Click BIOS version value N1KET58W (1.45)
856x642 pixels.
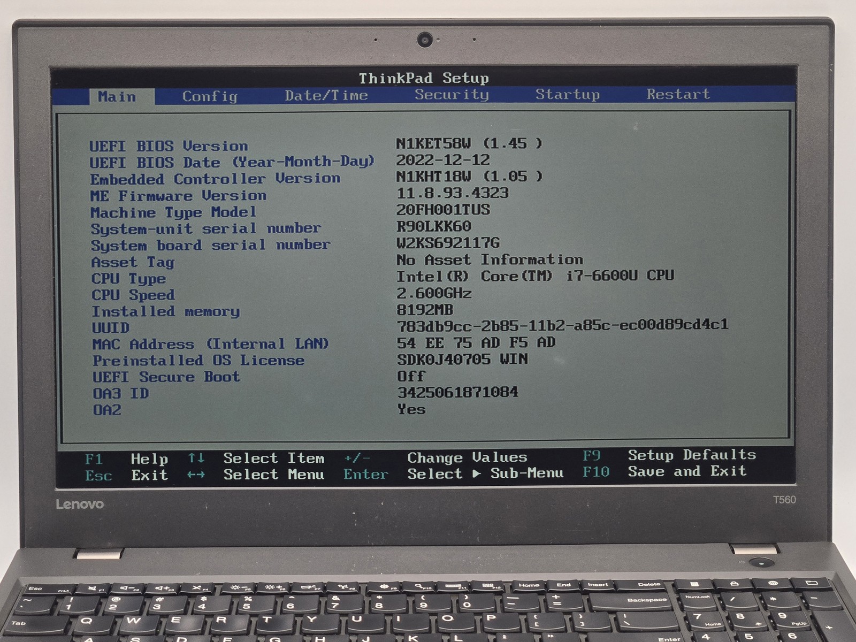[469, 143]
